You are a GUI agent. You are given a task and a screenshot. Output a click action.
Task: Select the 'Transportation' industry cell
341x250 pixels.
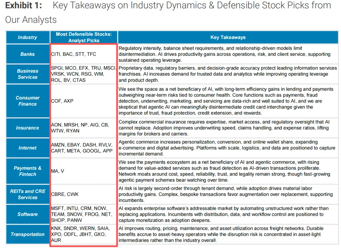tap(27, 234)
